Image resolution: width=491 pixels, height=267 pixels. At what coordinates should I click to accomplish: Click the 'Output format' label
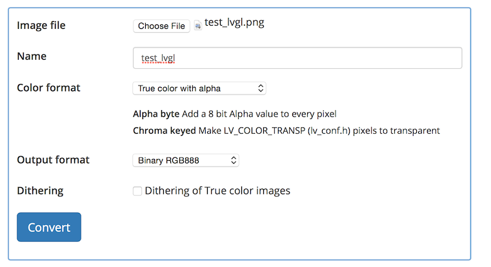pyautogui.click(x=53, y=160)
